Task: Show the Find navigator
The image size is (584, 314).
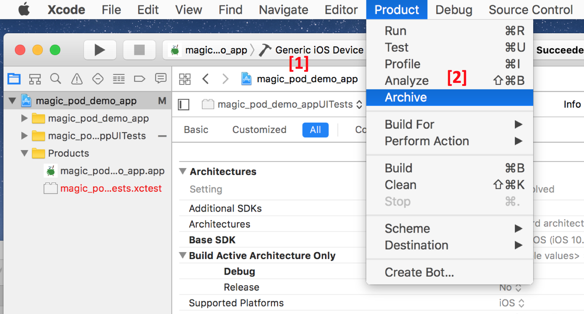Action: point(56,79)
